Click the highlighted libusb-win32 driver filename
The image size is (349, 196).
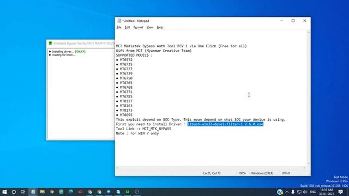click(x=225, y=124)
